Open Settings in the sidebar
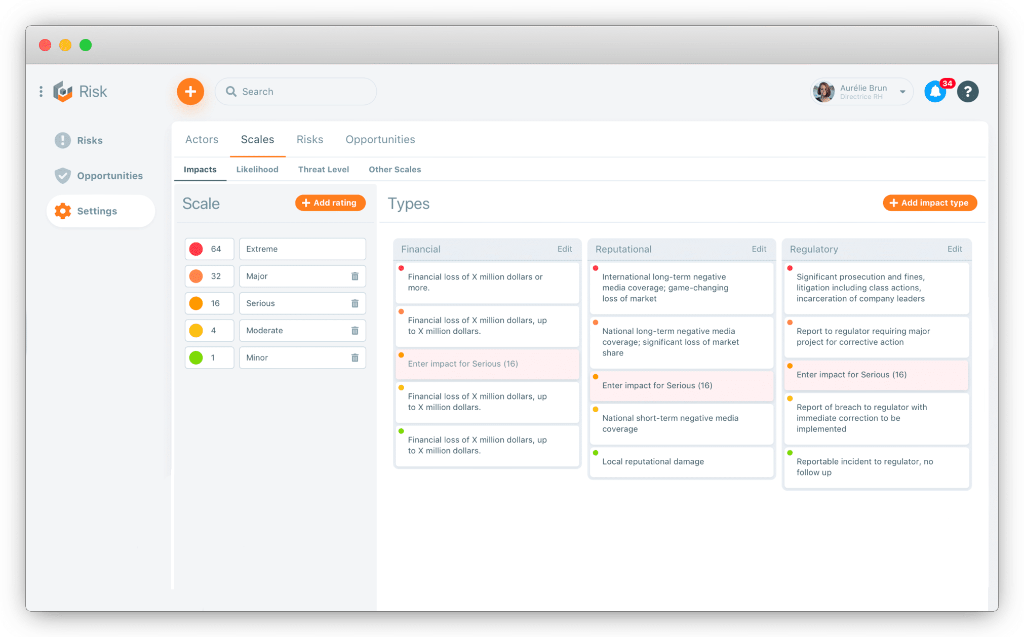The width and height of the screenshot is (1024, 637). (100, 211)
